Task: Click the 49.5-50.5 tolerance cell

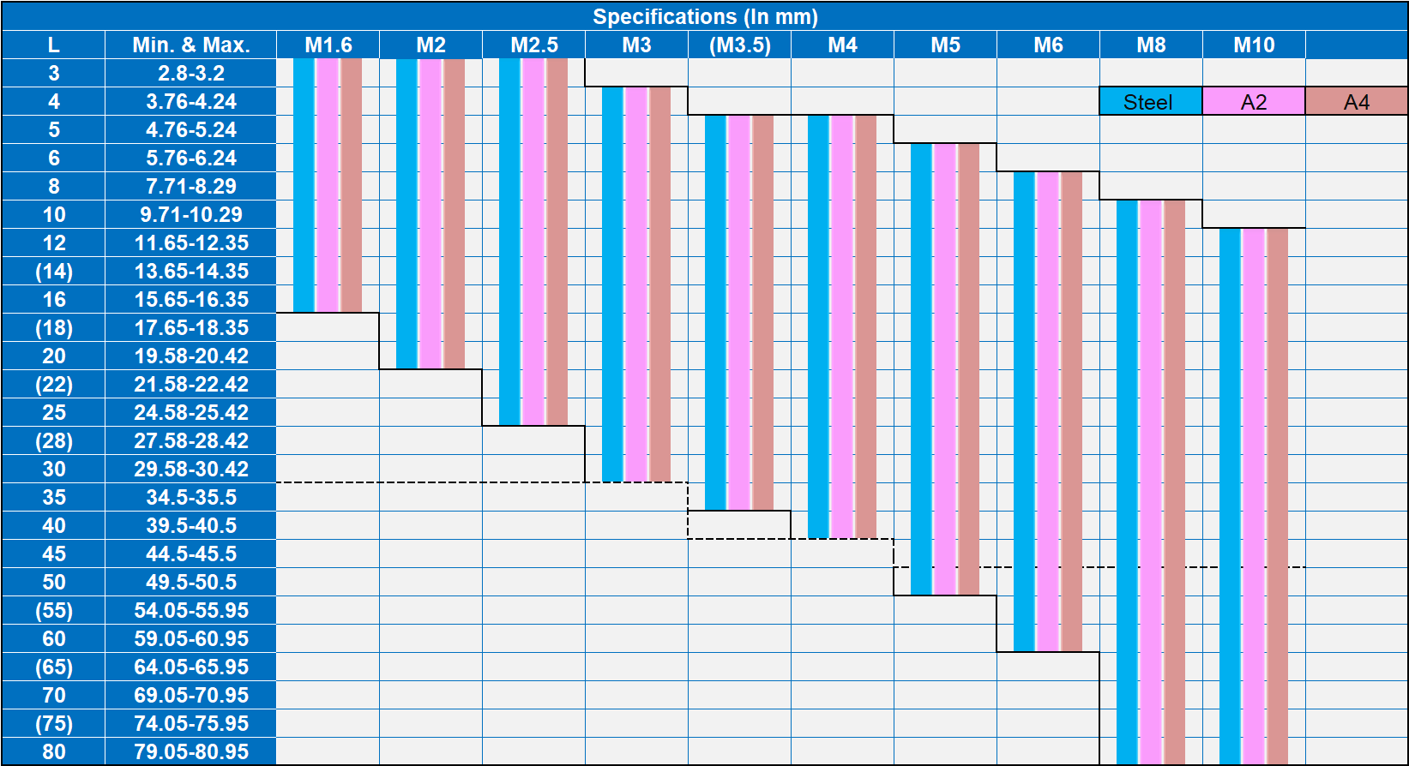Action: pos(190,582)
